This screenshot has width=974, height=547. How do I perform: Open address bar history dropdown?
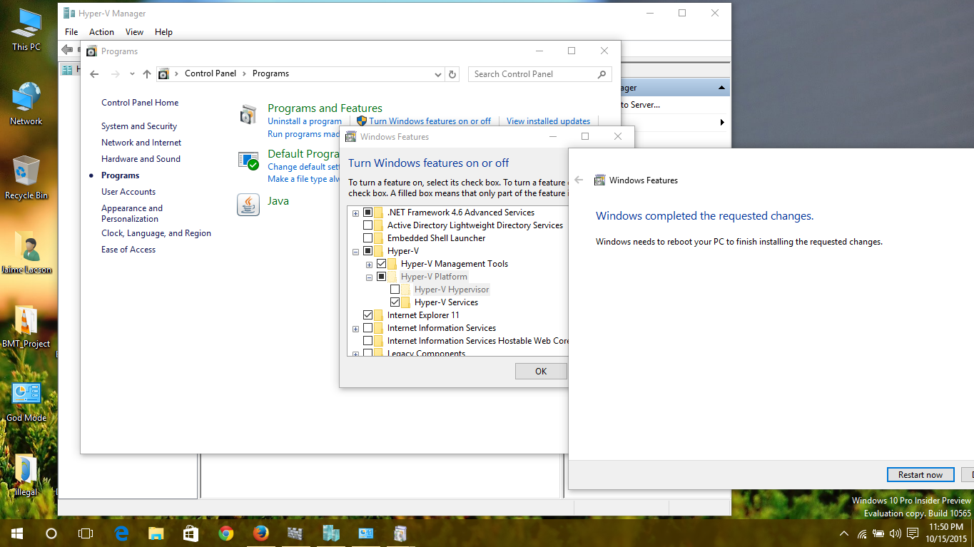(438, 74)
